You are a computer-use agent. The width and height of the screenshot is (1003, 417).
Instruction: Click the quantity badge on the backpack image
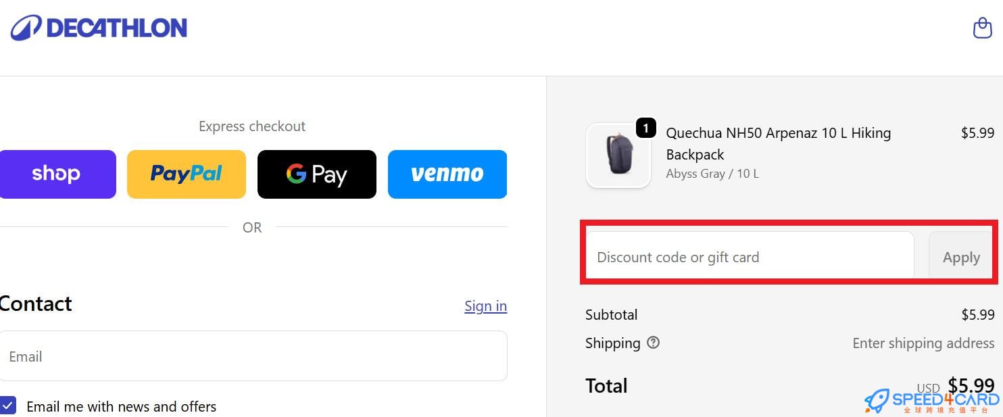point(645,128)
